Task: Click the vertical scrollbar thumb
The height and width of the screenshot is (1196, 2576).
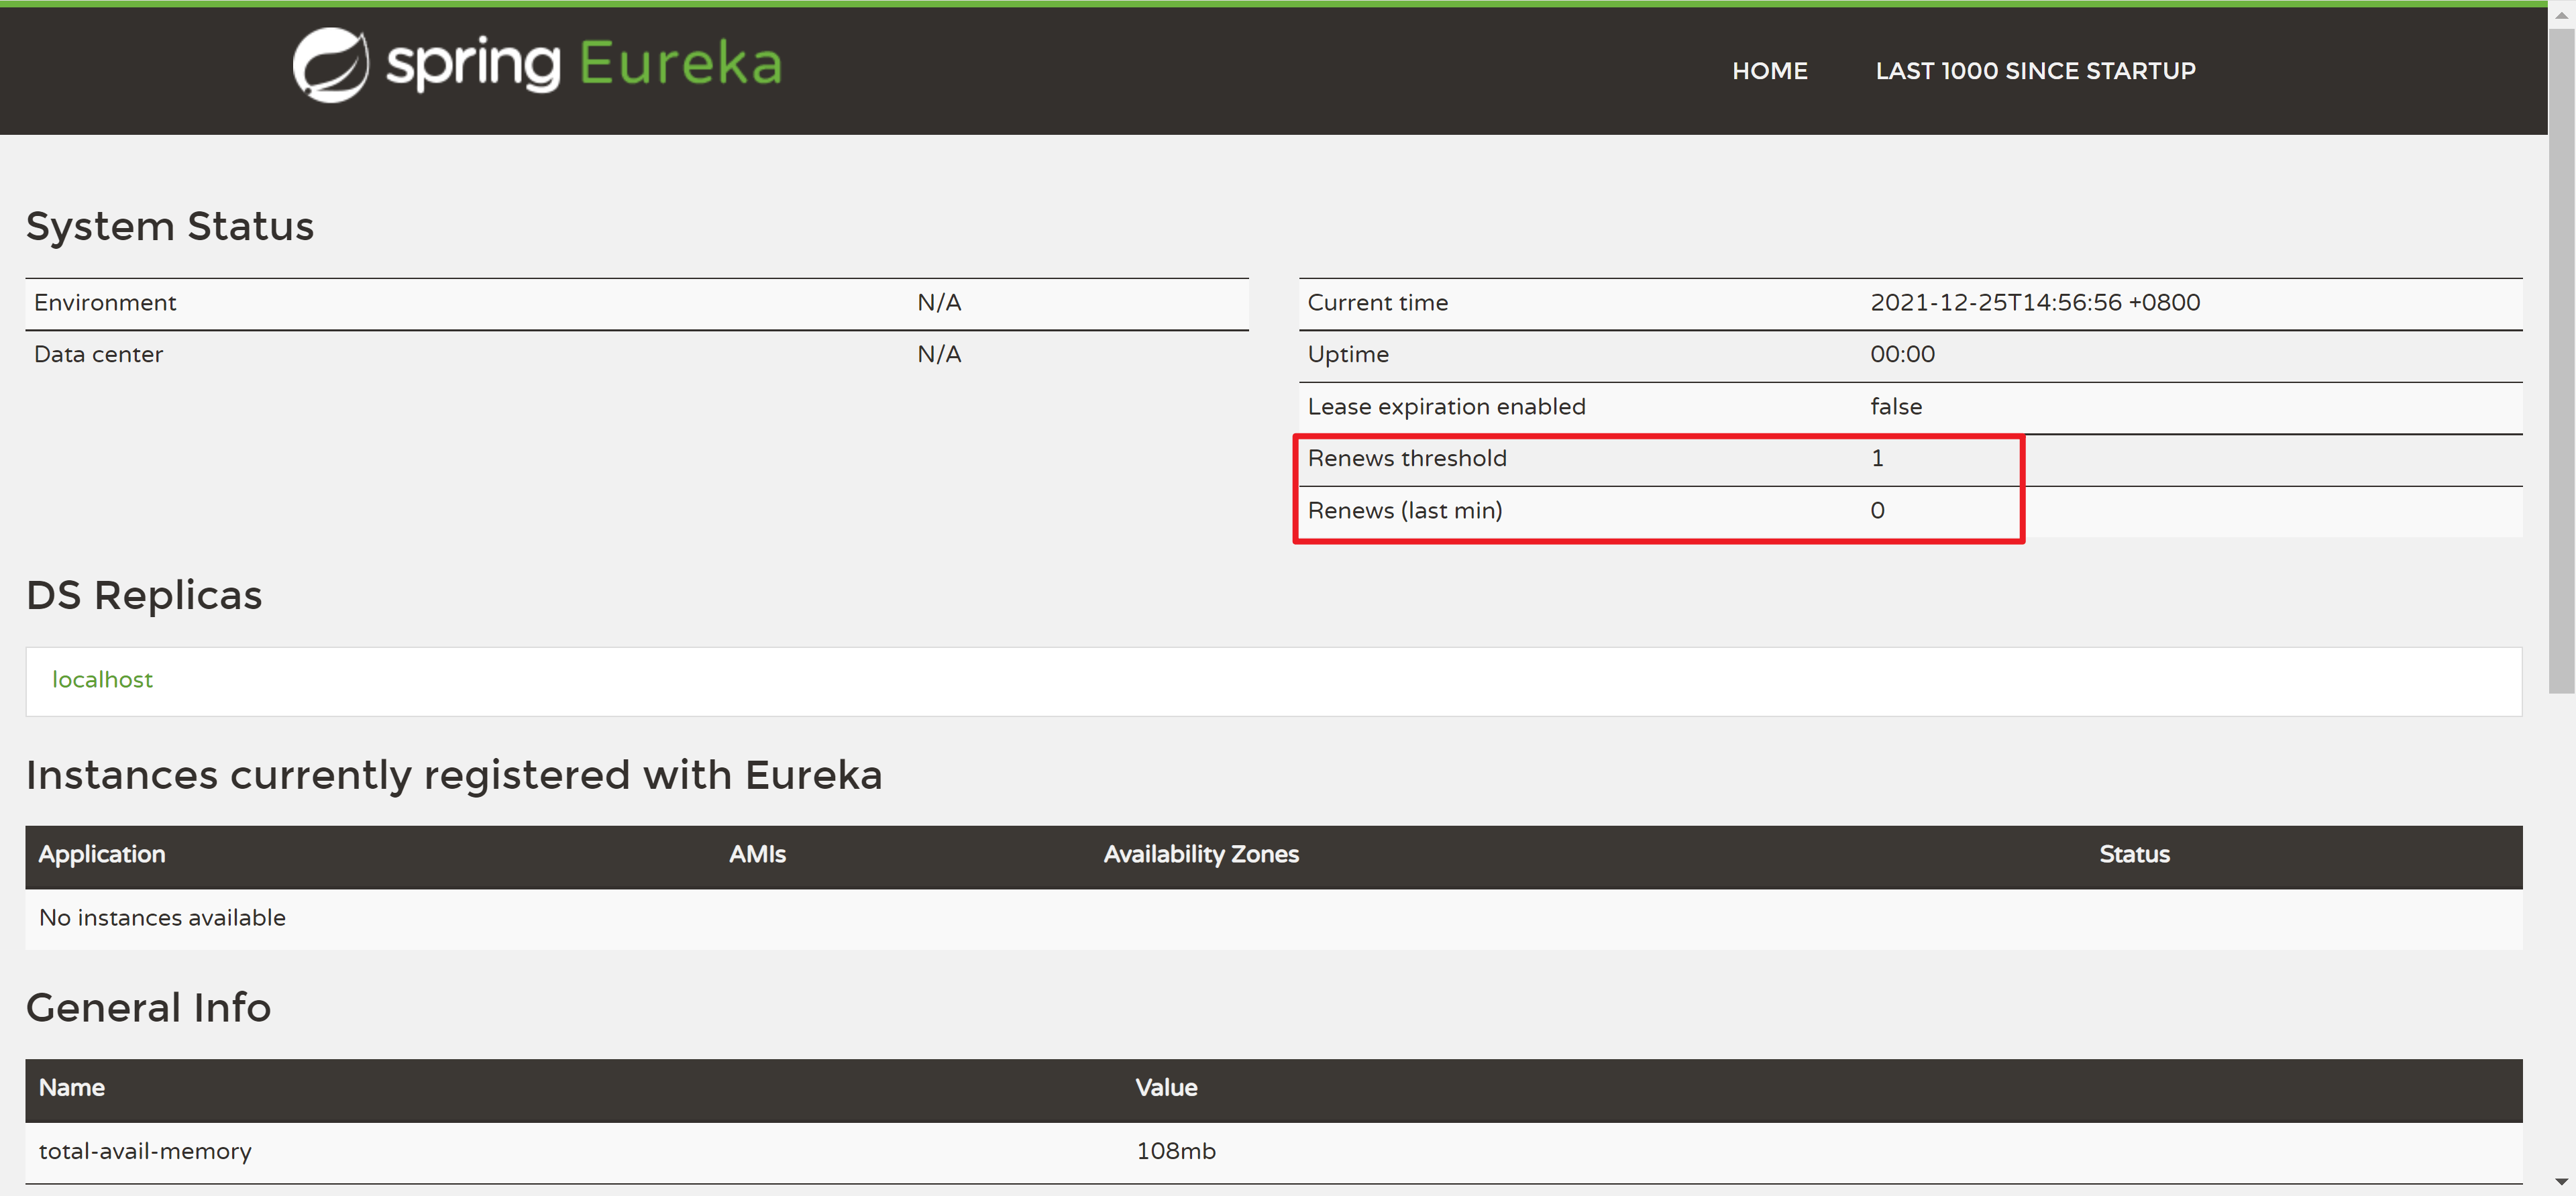Action: point(2561,360)
